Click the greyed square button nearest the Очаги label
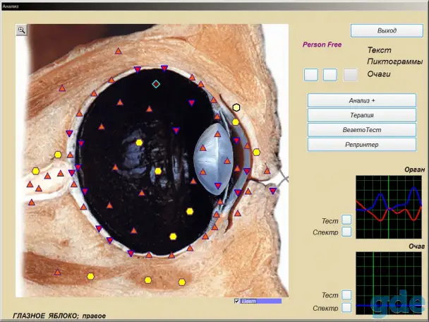This screenshot has width=429, height=322. point(350,75)
